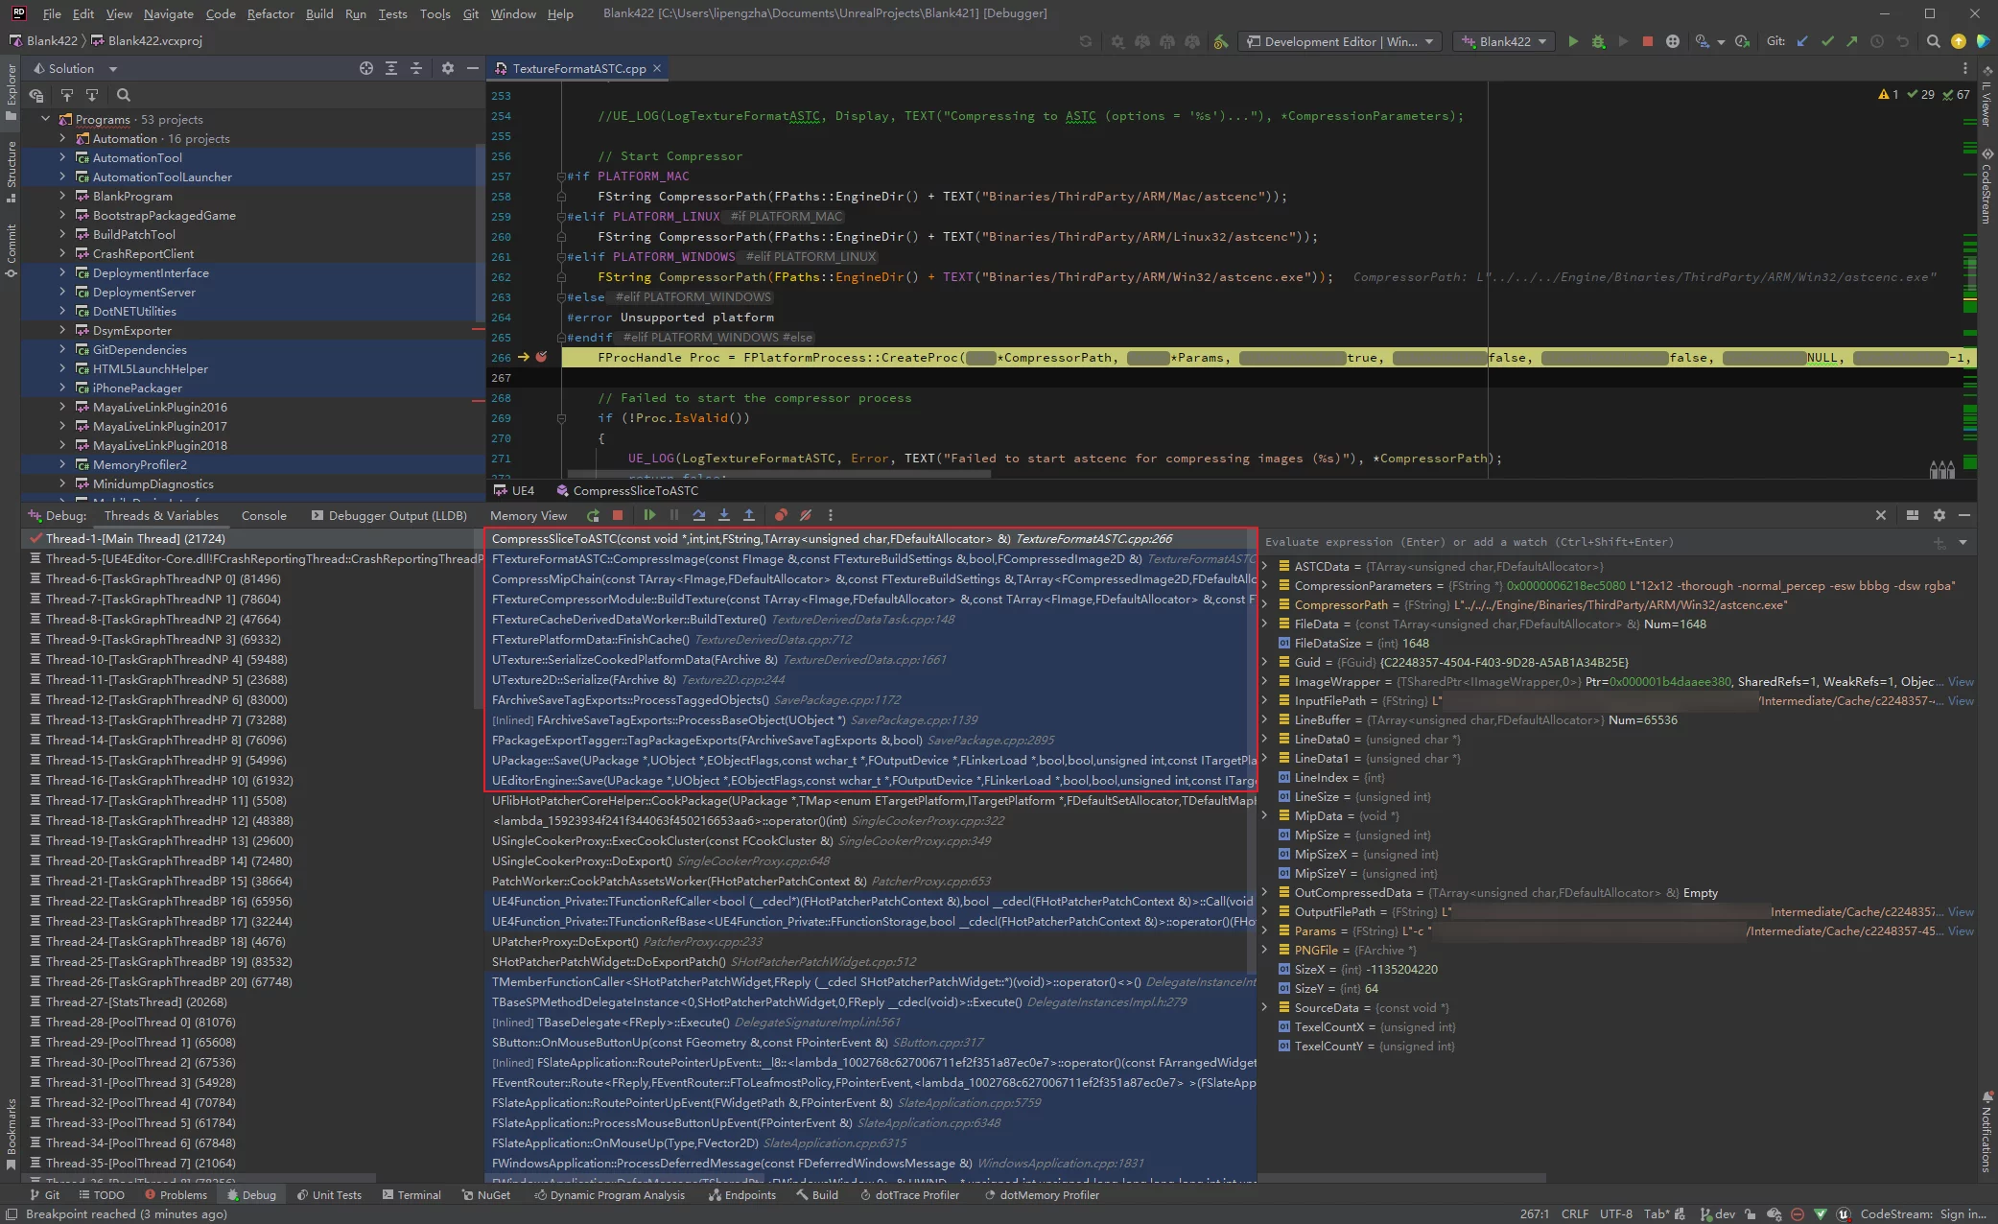Stop debugging with red square in debug panel
The width and height of the screenshot is (1998, 1224).
pos(618,515)
